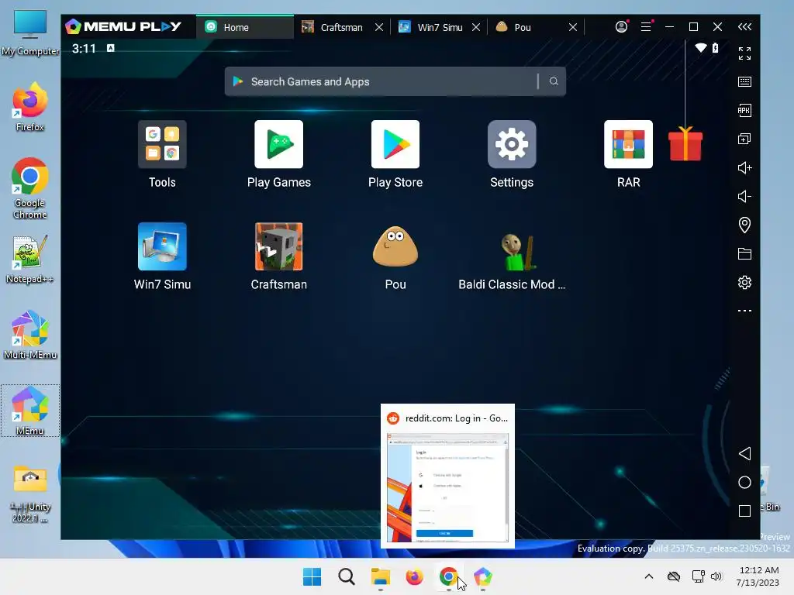The width and height of the screenshot is (794, 595).
Task: Click the MEmu Play logo
Action: click(x=123, y=26)
